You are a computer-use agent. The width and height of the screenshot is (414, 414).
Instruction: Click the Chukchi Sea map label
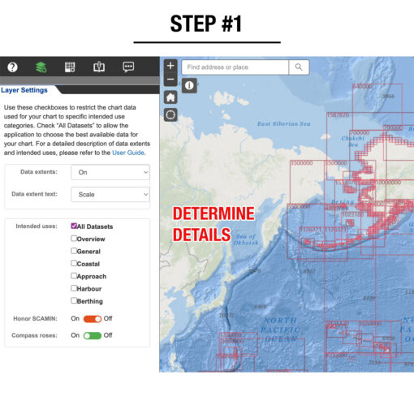(x=353, y=141)
